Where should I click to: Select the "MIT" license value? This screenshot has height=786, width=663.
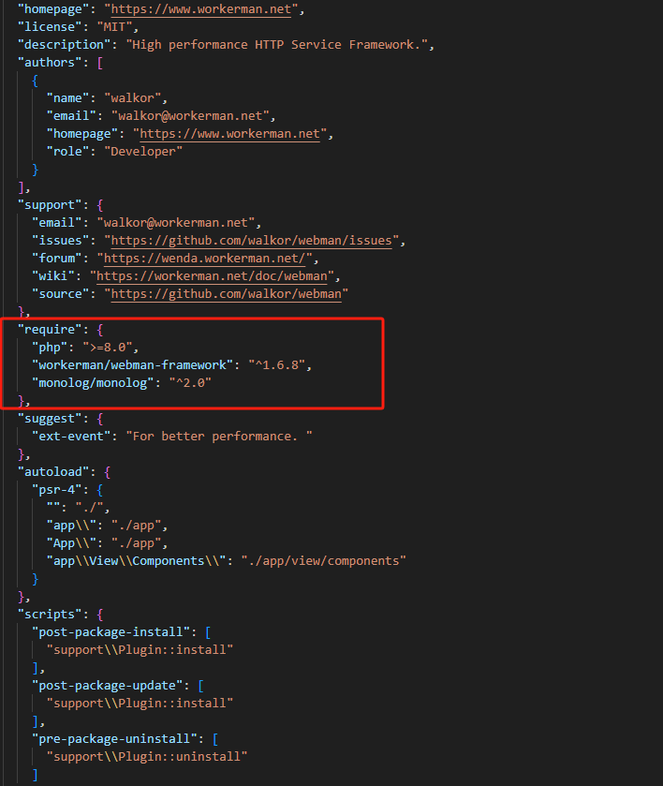click(114, 26)
